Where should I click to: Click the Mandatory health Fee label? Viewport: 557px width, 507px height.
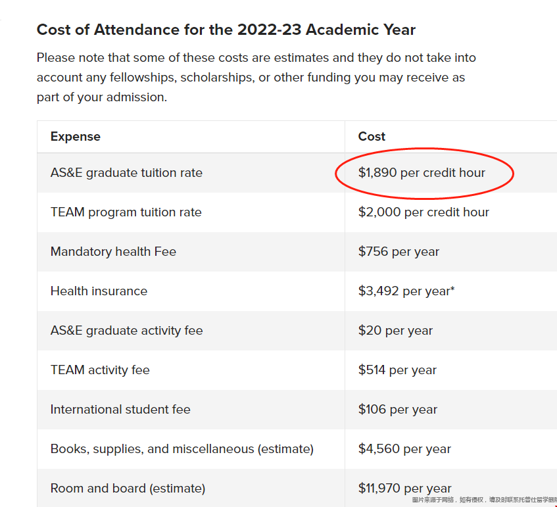tap(113, 252)
